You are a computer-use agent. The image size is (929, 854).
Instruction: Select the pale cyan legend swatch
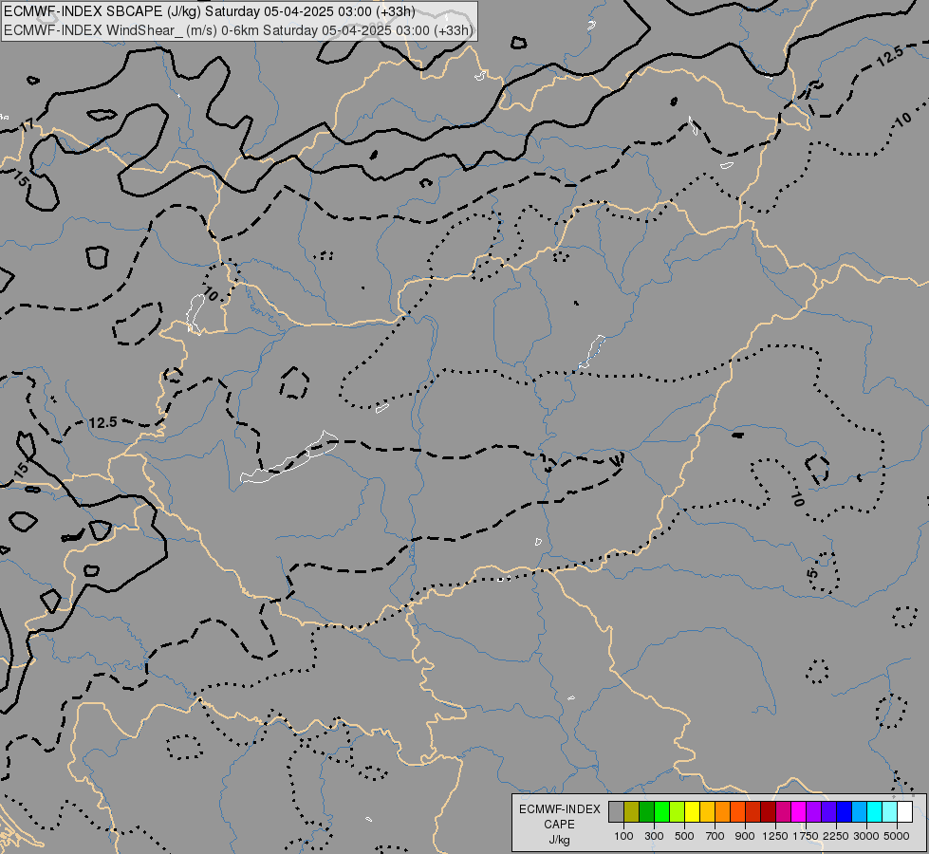(889, 812)
